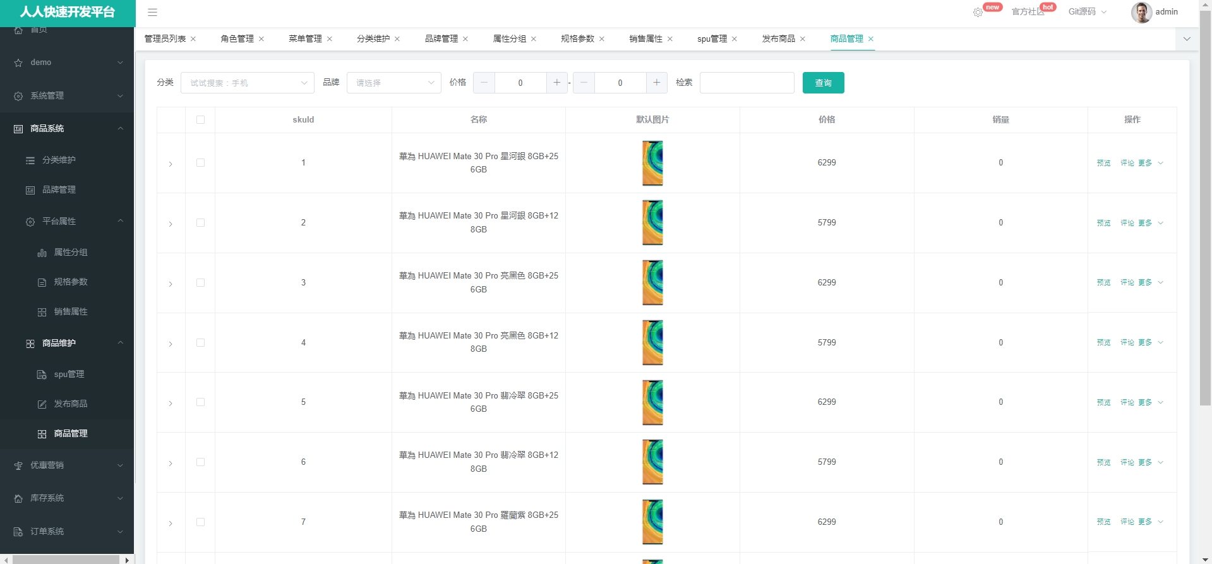This screenshot has width=1212, height=564.
Task: Open the Git源码 dropdown menu
Action: tap(1088, 12)
